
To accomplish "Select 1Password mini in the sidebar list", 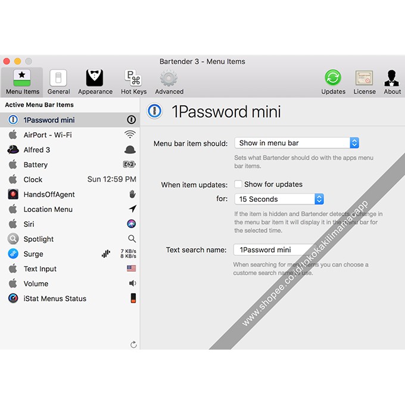I will (70, 120).
